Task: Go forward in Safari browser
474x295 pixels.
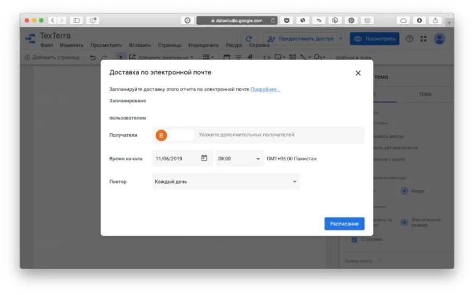Action: [62, 20]
